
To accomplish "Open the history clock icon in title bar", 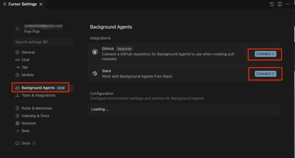I will (272, 4).
